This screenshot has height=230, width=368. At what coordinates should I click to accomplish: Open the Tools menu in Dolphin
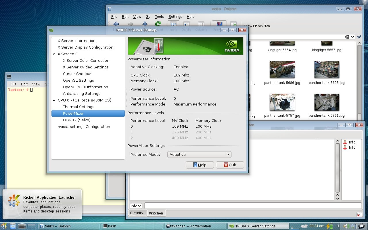click(x=159, y=17)
